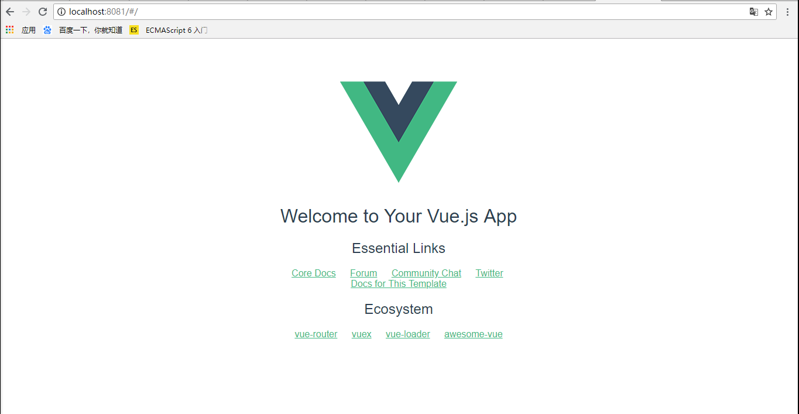Click the localhost:8081 address bar
The image size is (799, 414).
(404, 12)
